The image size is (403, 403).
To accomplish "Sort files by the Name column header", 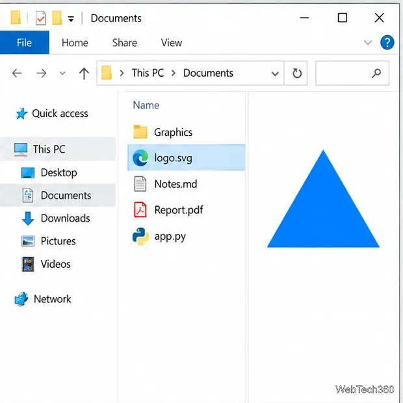I will (146, 105).
